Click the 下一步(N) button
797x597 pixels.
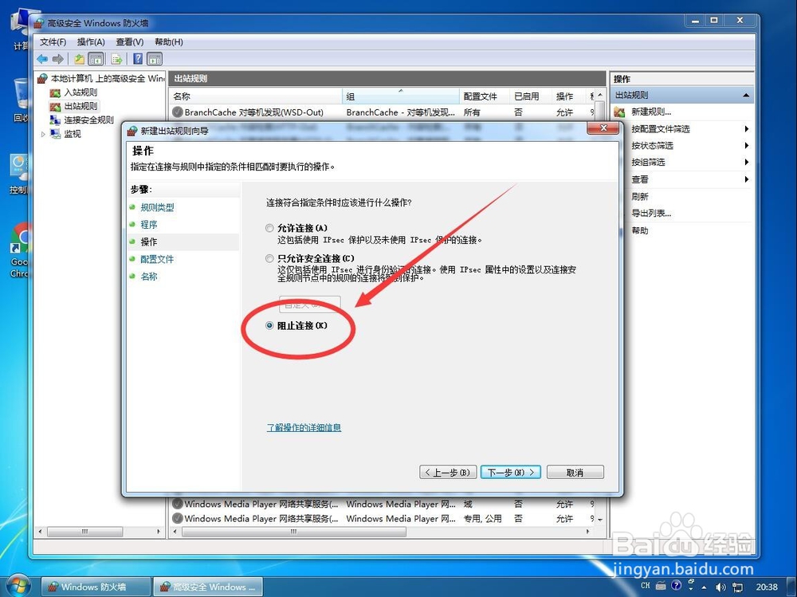pyautogui.click(x=510, y=472)
